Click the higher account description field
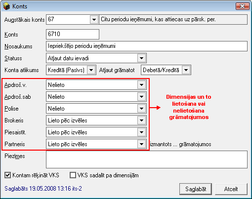This screenshot has height=199, width=252. coord(173,20)
